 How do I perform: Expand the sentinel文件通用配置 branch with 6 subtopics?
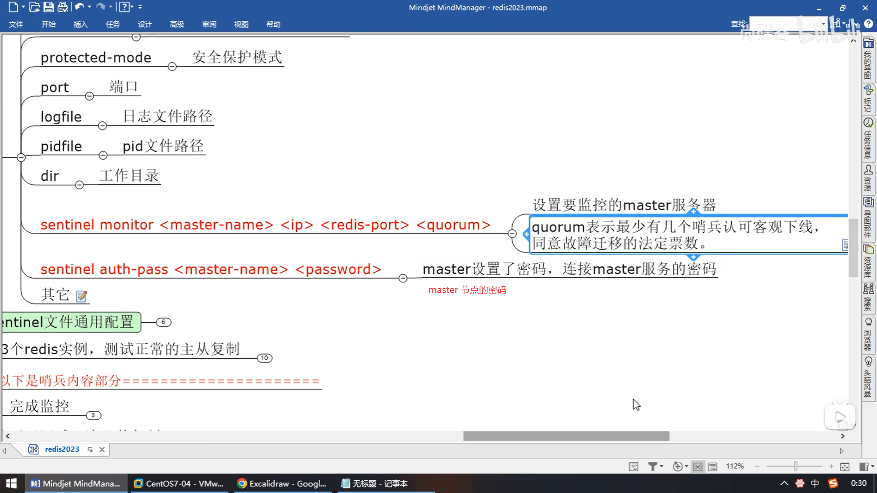164,322
